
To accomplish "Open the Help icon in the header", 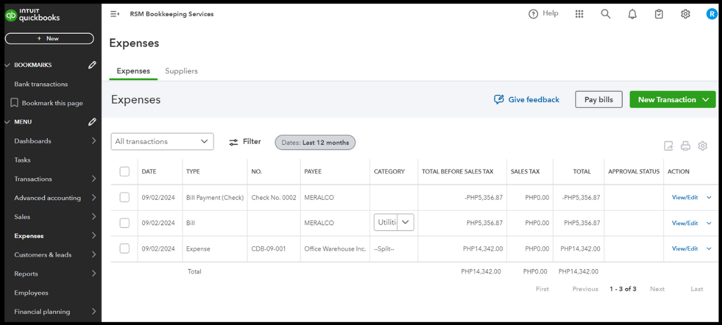I will pyautogui.click(x=533, y=14).
